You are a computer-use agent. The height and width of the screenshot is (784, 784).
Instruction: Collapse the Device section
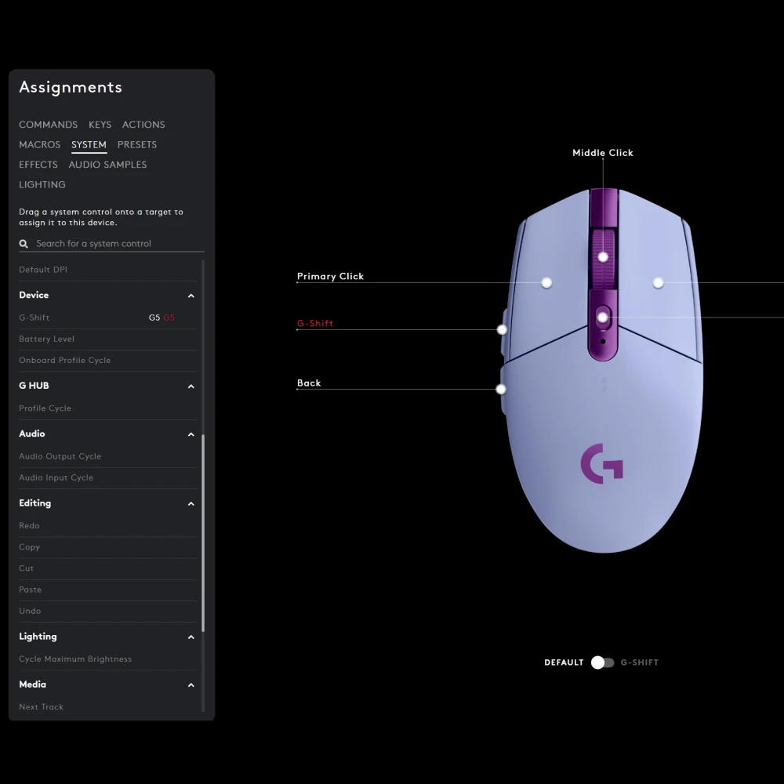point(191,296)
